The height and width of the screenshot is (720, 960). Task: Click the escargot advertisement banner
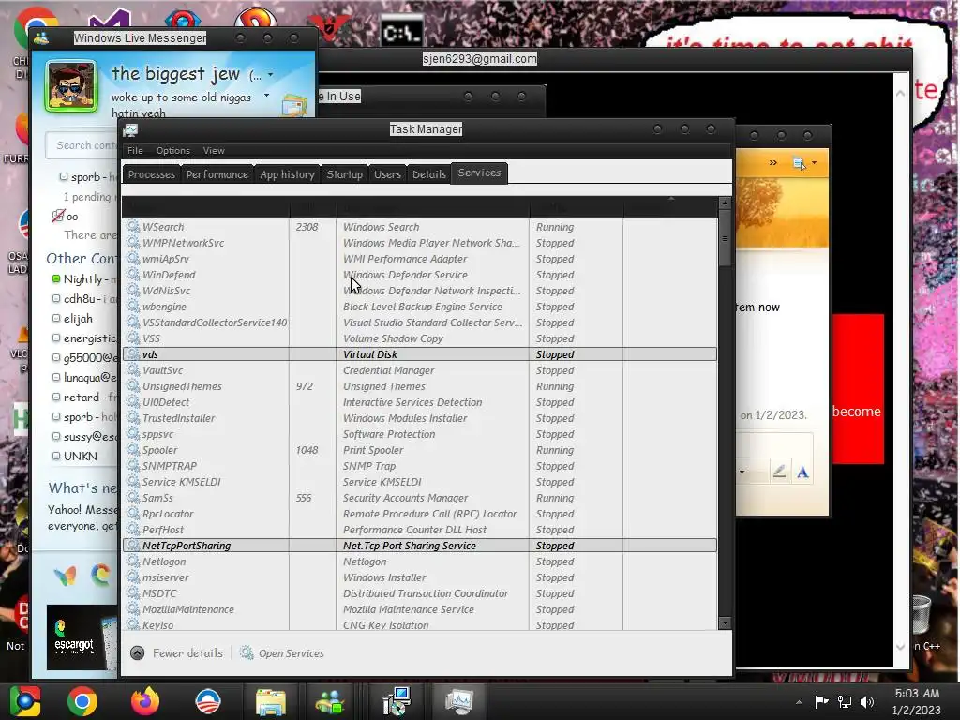click(82, 637)
